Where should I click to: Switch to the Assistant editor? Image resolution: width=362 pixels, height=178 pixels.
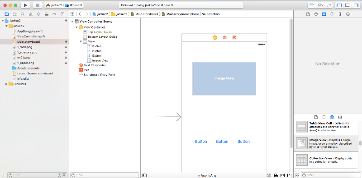coord(320,5)
